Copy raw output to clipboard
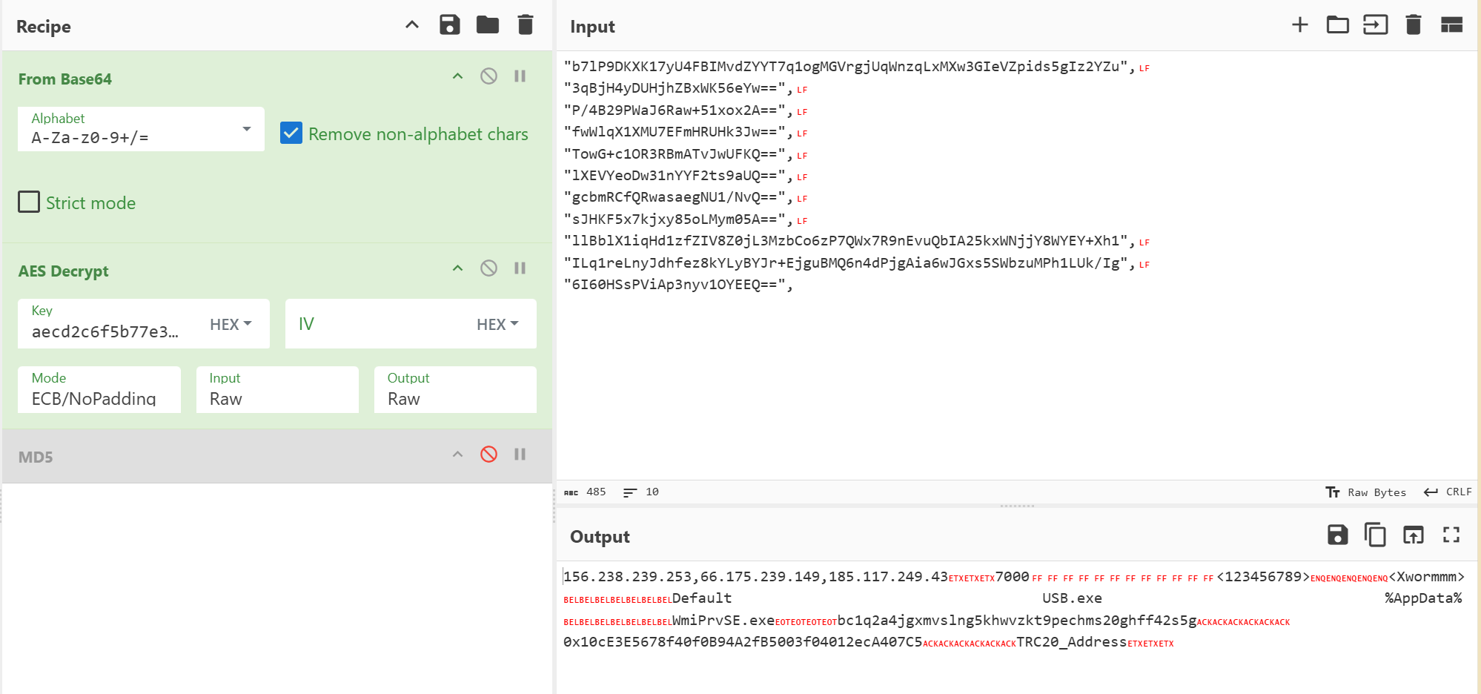Screen dimensions: 1481x694 [x=1376, y=535]
